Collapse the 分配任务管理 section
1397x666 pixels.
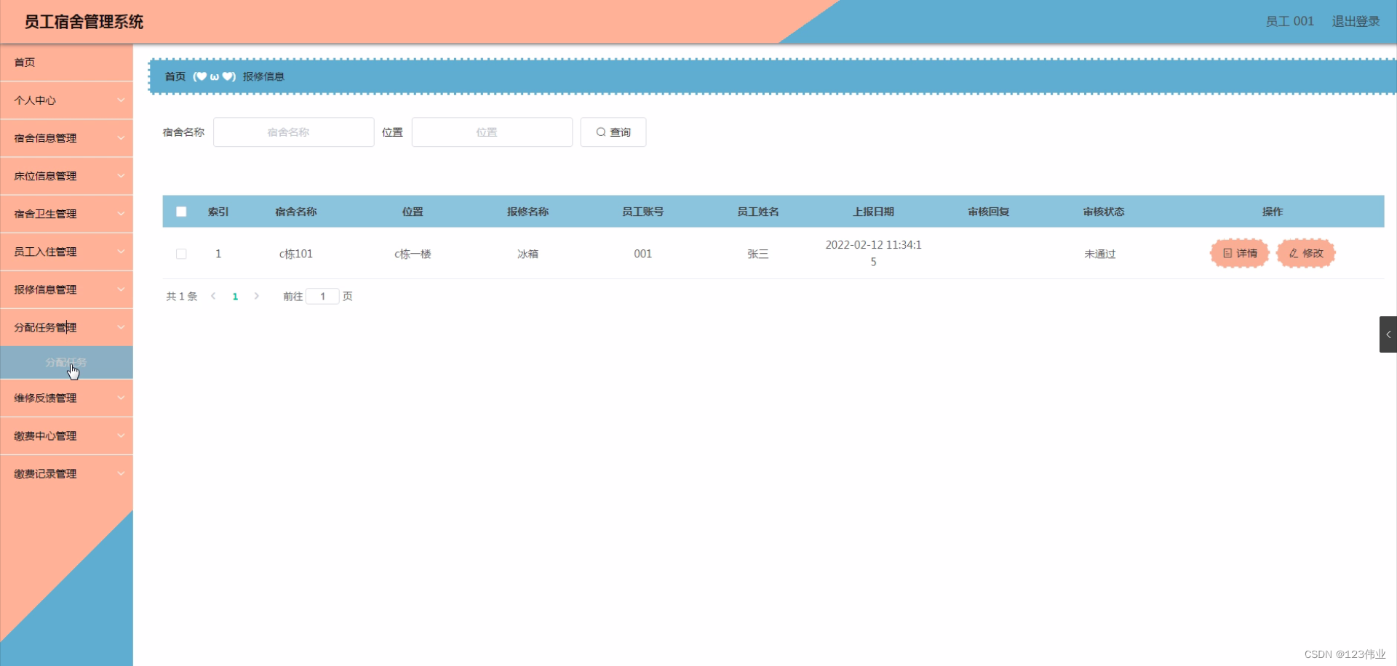66,327
